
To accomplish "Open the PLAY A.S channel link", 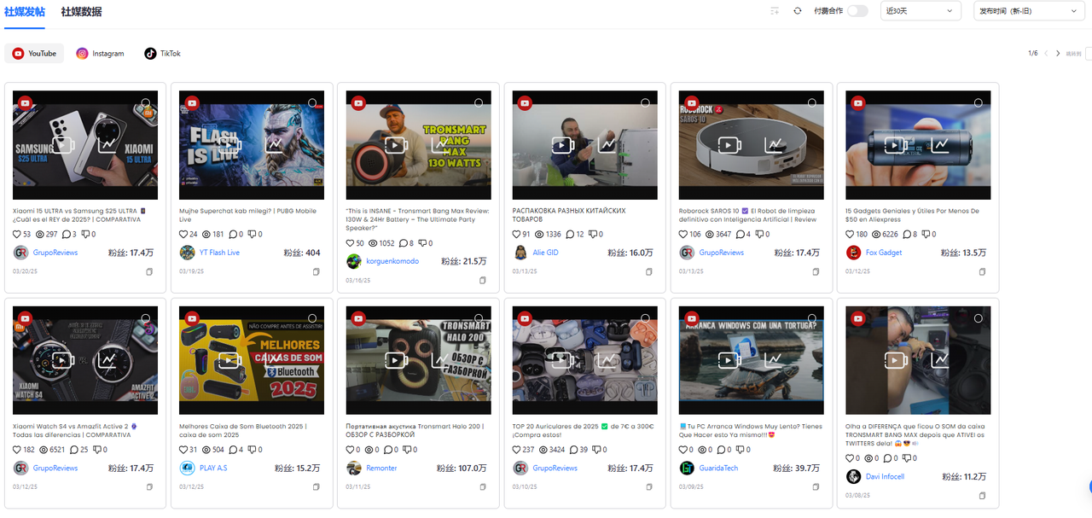I will (x=213, y=468).
